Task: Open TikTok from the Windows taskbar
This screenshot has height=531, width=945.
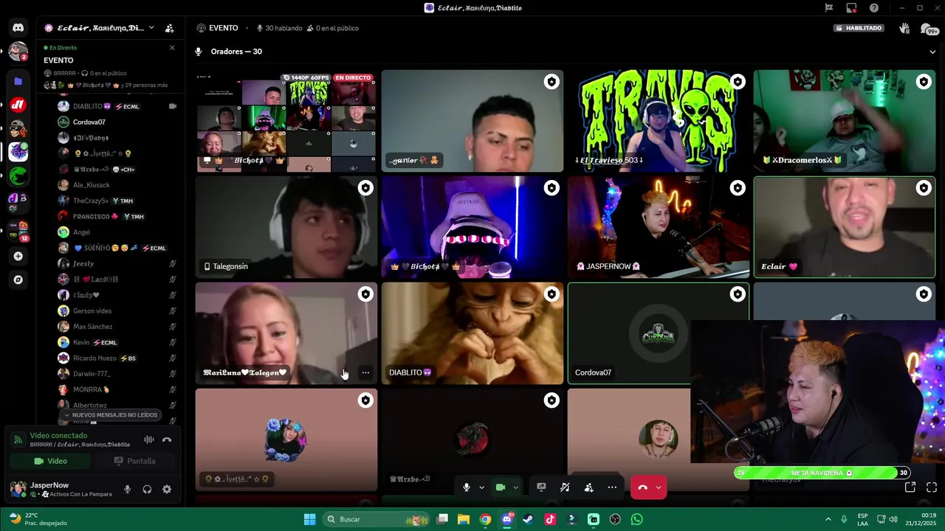Action: (550, 519)
